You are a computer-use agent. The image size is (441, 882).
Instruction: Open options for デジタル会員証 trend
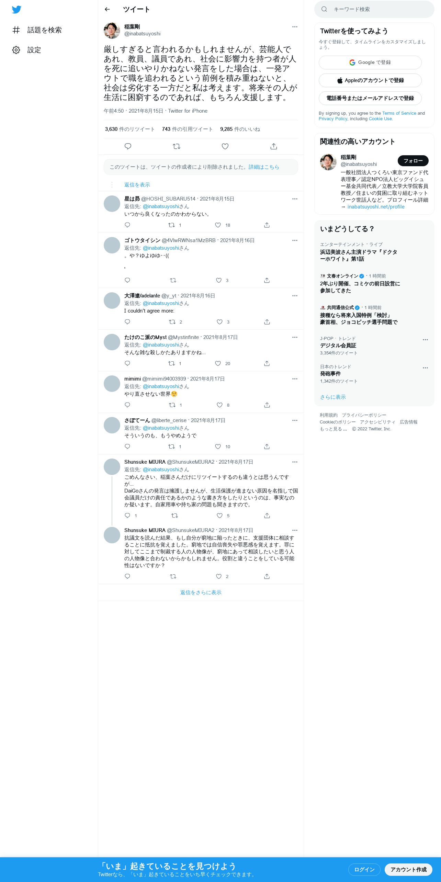click(425, 340)
